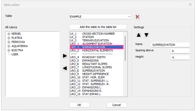Viewport: 196px width, 111px height.
Task: Expand the KERNEL tree node
Action: pyautogui.click(x=9, y=34)
